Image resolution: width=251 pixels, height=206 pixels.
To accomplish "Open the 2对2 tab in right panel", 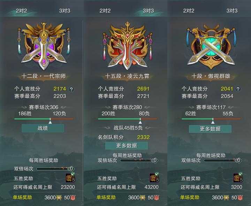I will click(189, 11).
